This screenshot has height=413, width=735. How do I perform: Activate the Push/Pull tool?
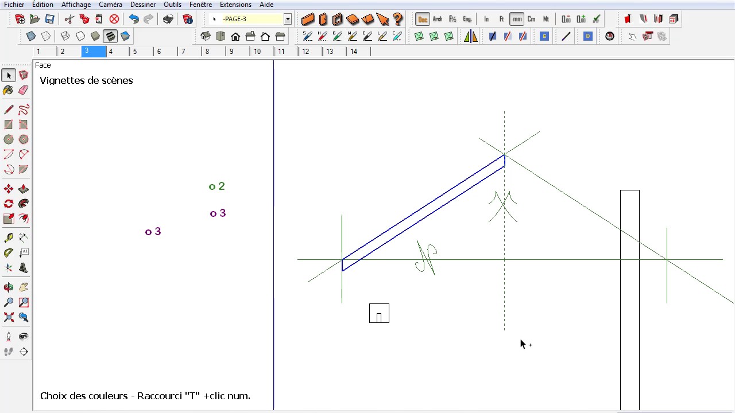[24, 189]
